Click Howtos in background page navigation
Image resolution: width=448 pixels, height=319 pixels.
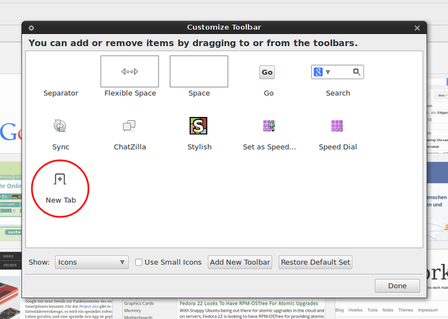[x=355, y=310]
